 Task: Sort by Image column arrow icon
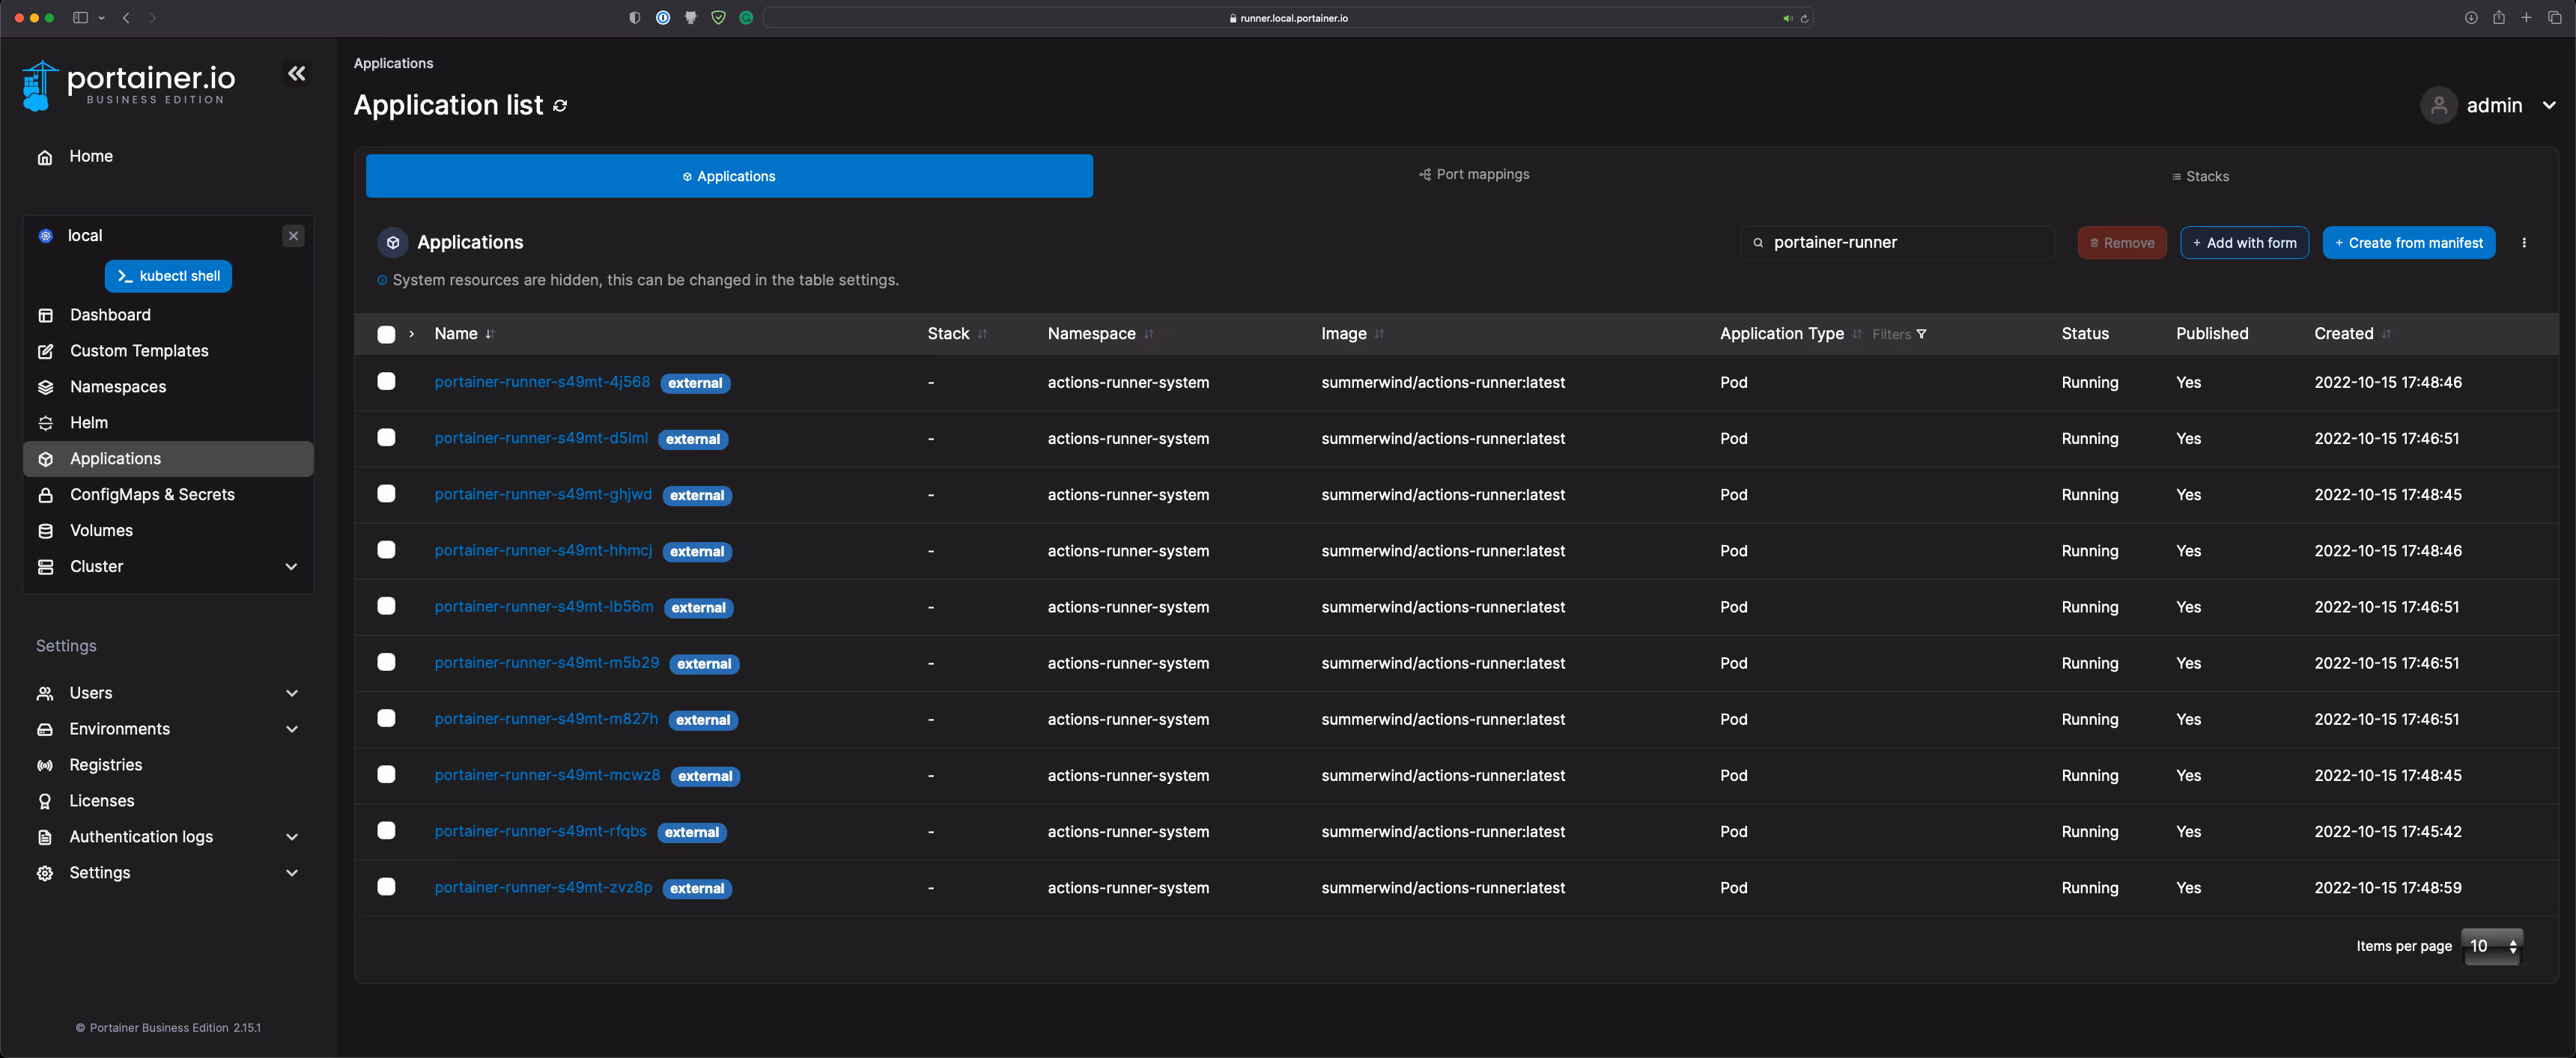tap(1380, 334)
